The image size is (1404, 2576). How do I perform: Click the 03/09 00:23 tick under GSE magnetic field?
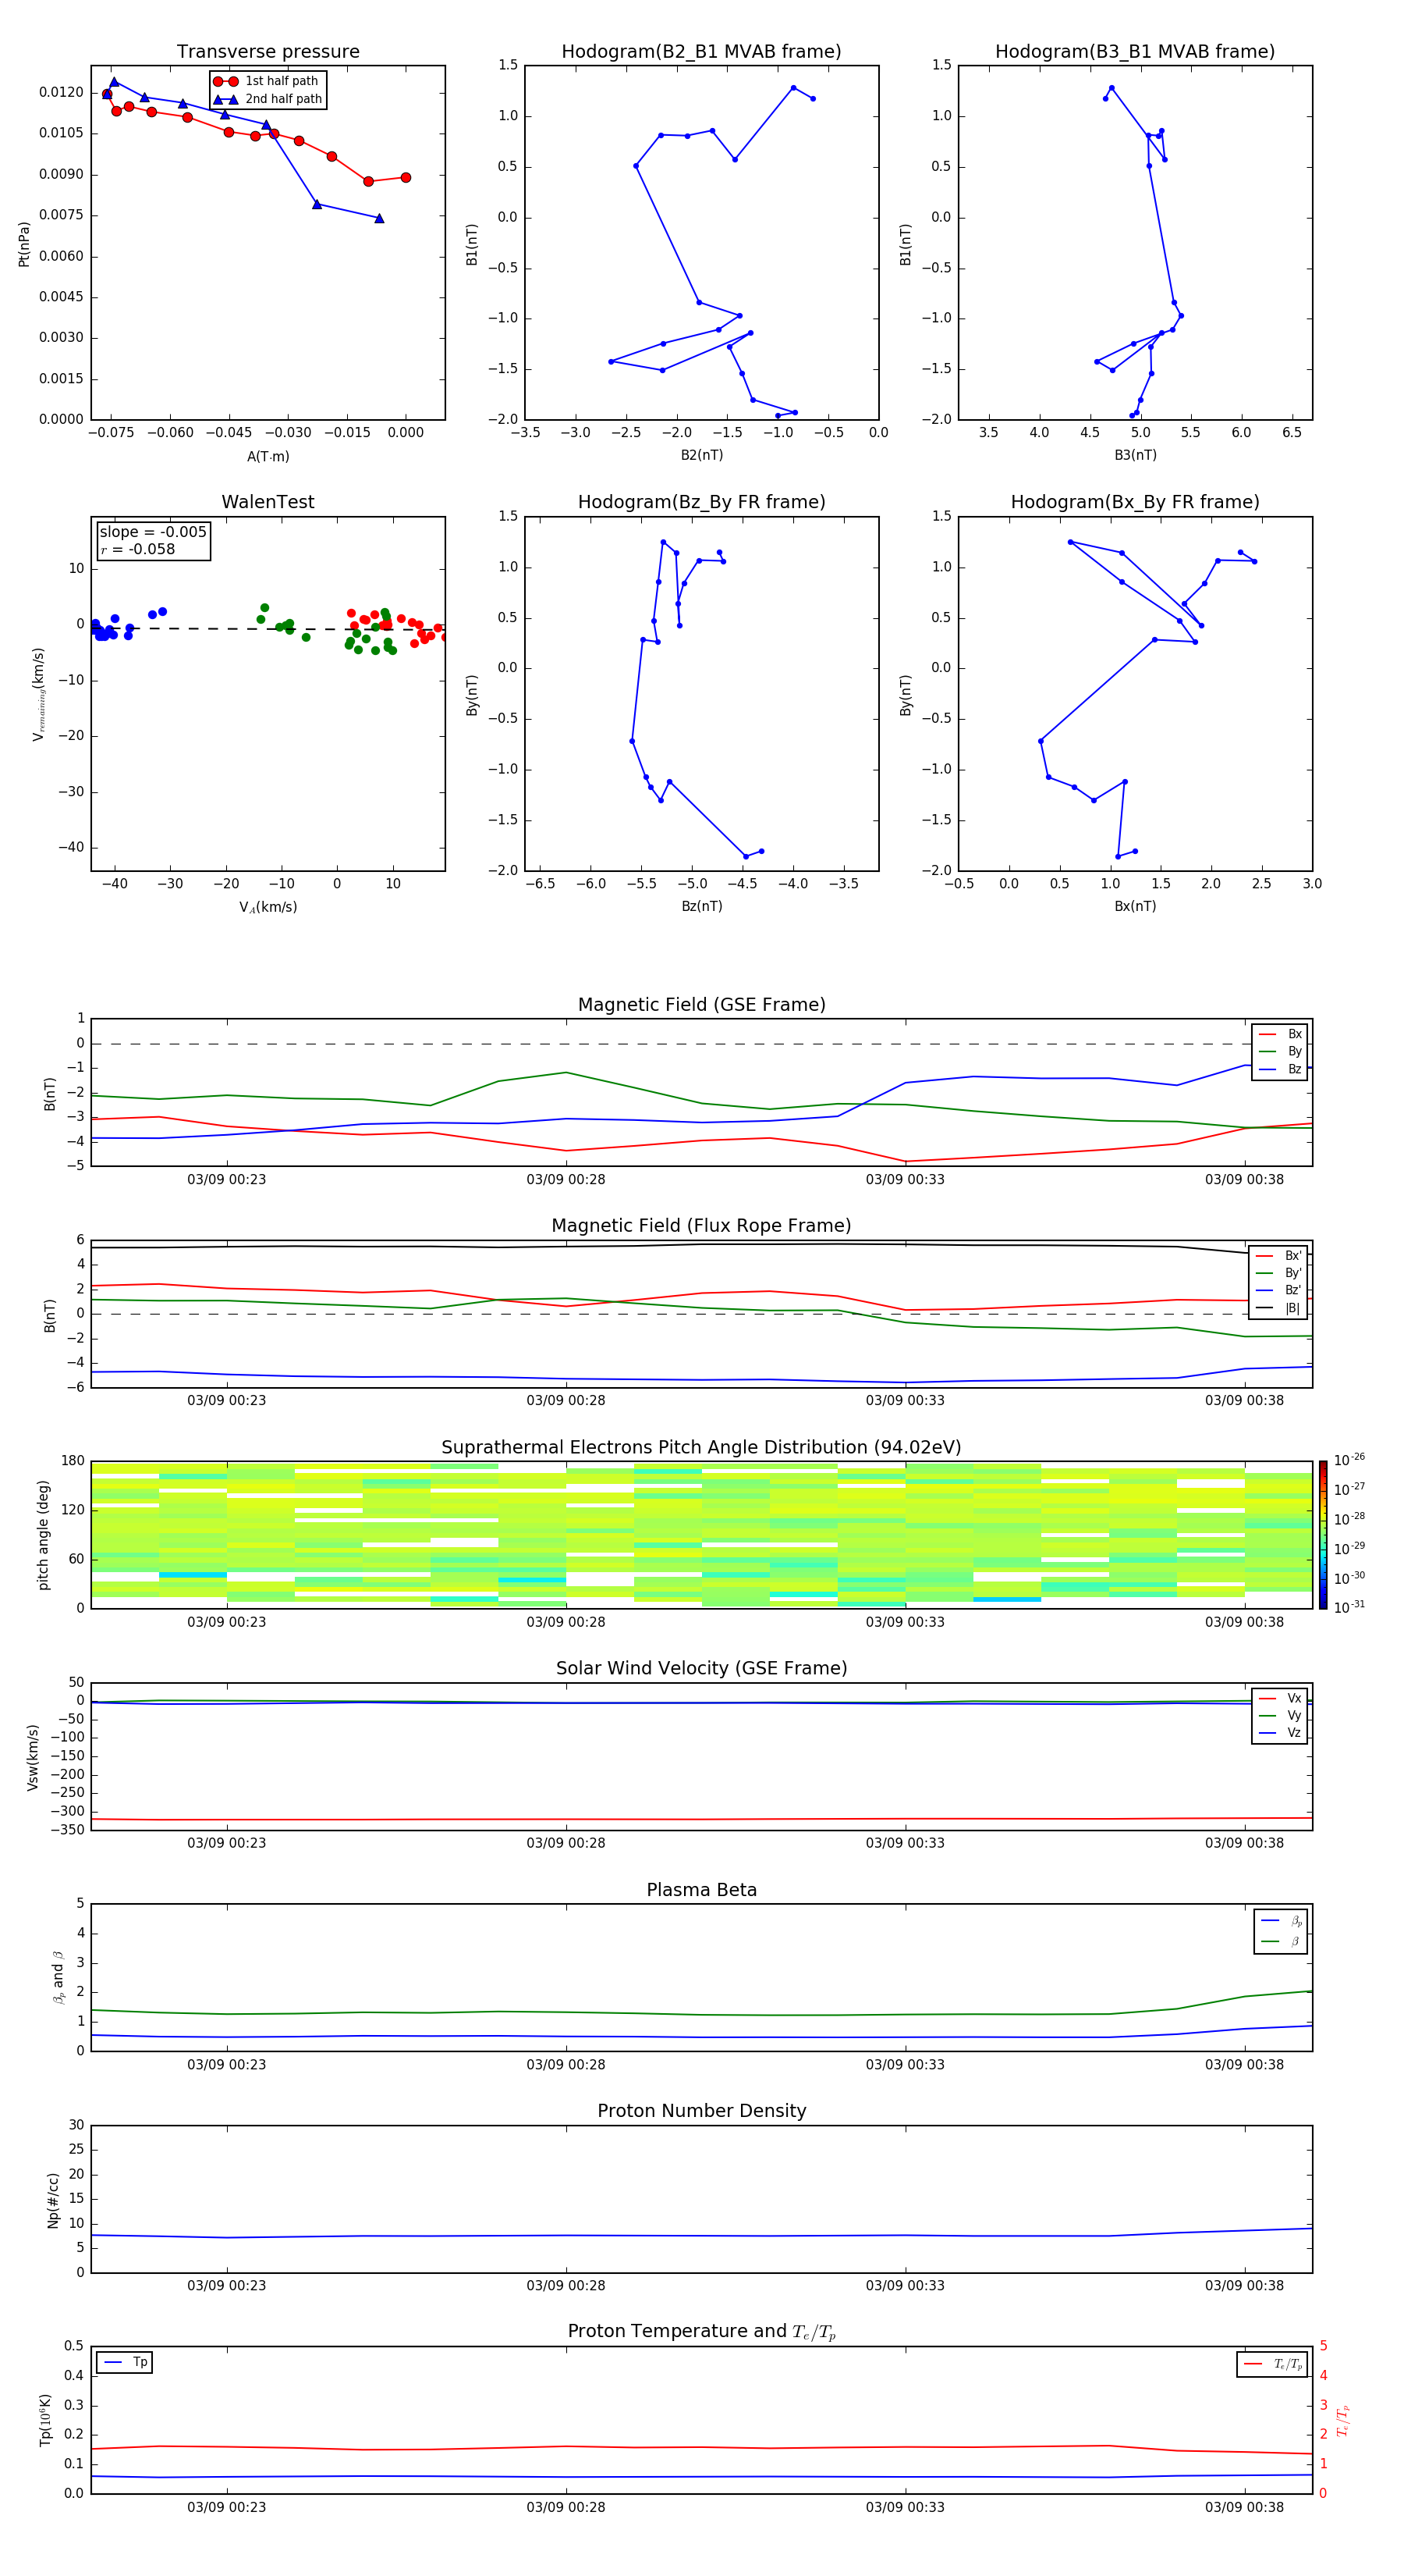[227, 1180]
